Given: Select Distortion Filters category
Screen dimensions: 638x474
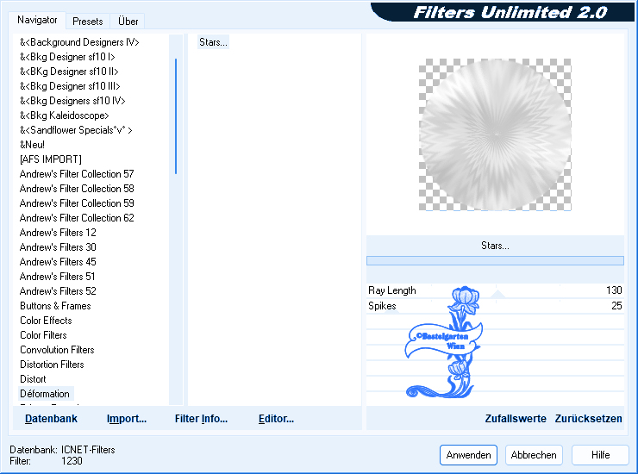Looking at the screenshot, I should (52, 365).
